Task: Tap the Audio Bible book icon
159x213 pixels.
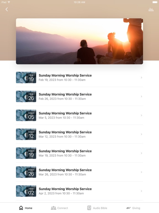Action: coord(89,208)
